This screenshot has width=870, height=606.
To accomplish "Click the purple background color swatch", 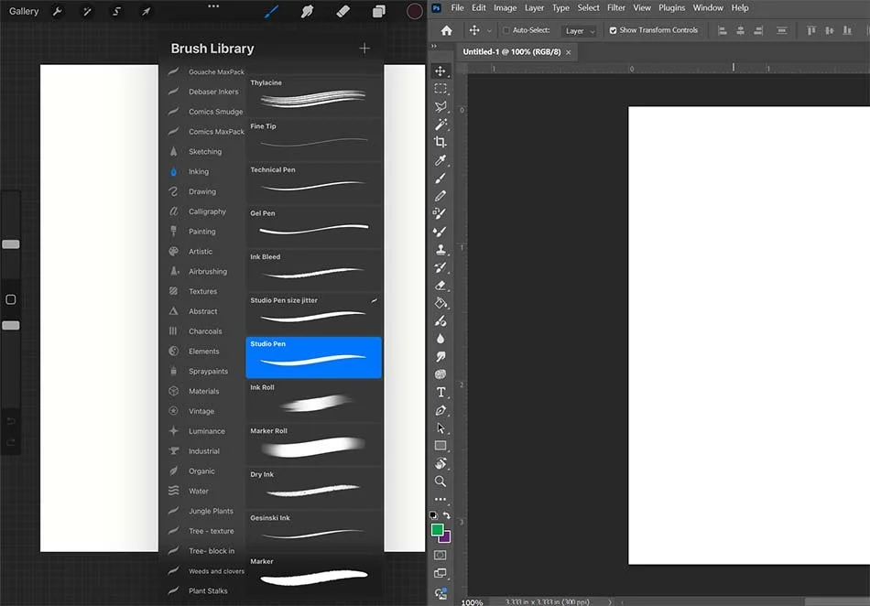I will (x=446, y=536).
